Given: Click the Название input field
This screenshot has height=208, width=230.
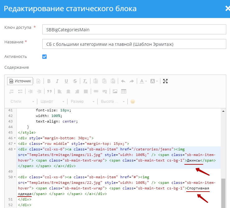Looking at the screenshot, I should 134,44.
